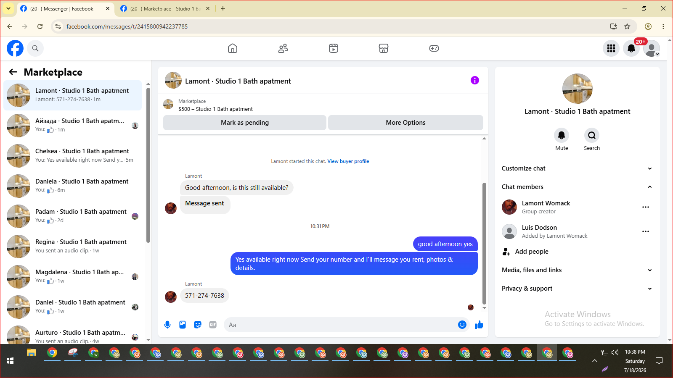Open the notifications bell
The image size is (673, 378).
click(631, 48)
